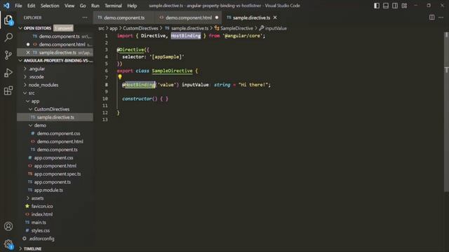Open the Search view in activity bar
Image resolution: width=449 pixels, height=252 pixels.
tap(8, 37)
